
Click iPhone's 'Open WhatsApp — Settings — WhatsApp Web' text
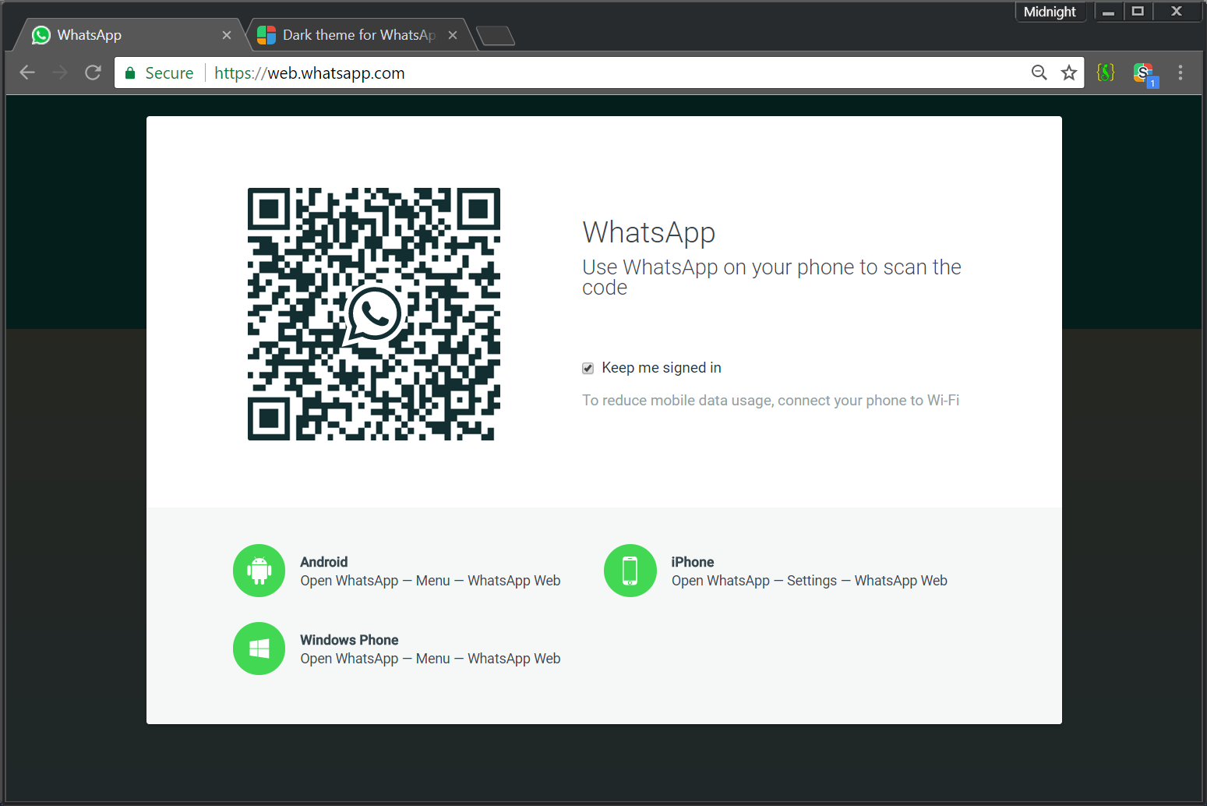(810, 581)
